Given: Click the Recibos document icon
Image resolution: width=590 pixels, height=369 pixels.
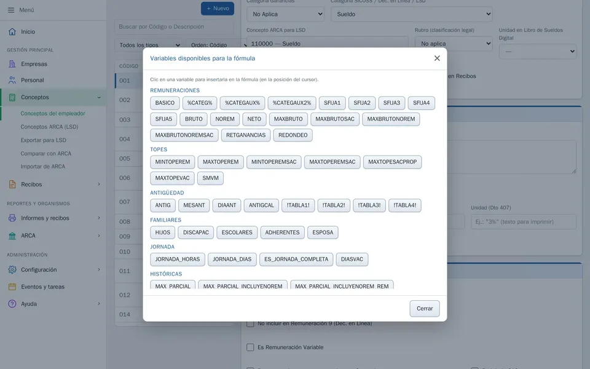Looking at the screenshot, I should (12, 184).
